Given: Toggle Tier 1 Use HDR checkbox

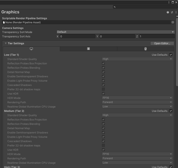Looking at the screenshot, I should (103, 93).
